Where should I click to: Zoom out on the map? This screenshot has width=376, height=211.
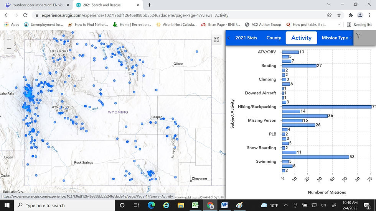9,49
